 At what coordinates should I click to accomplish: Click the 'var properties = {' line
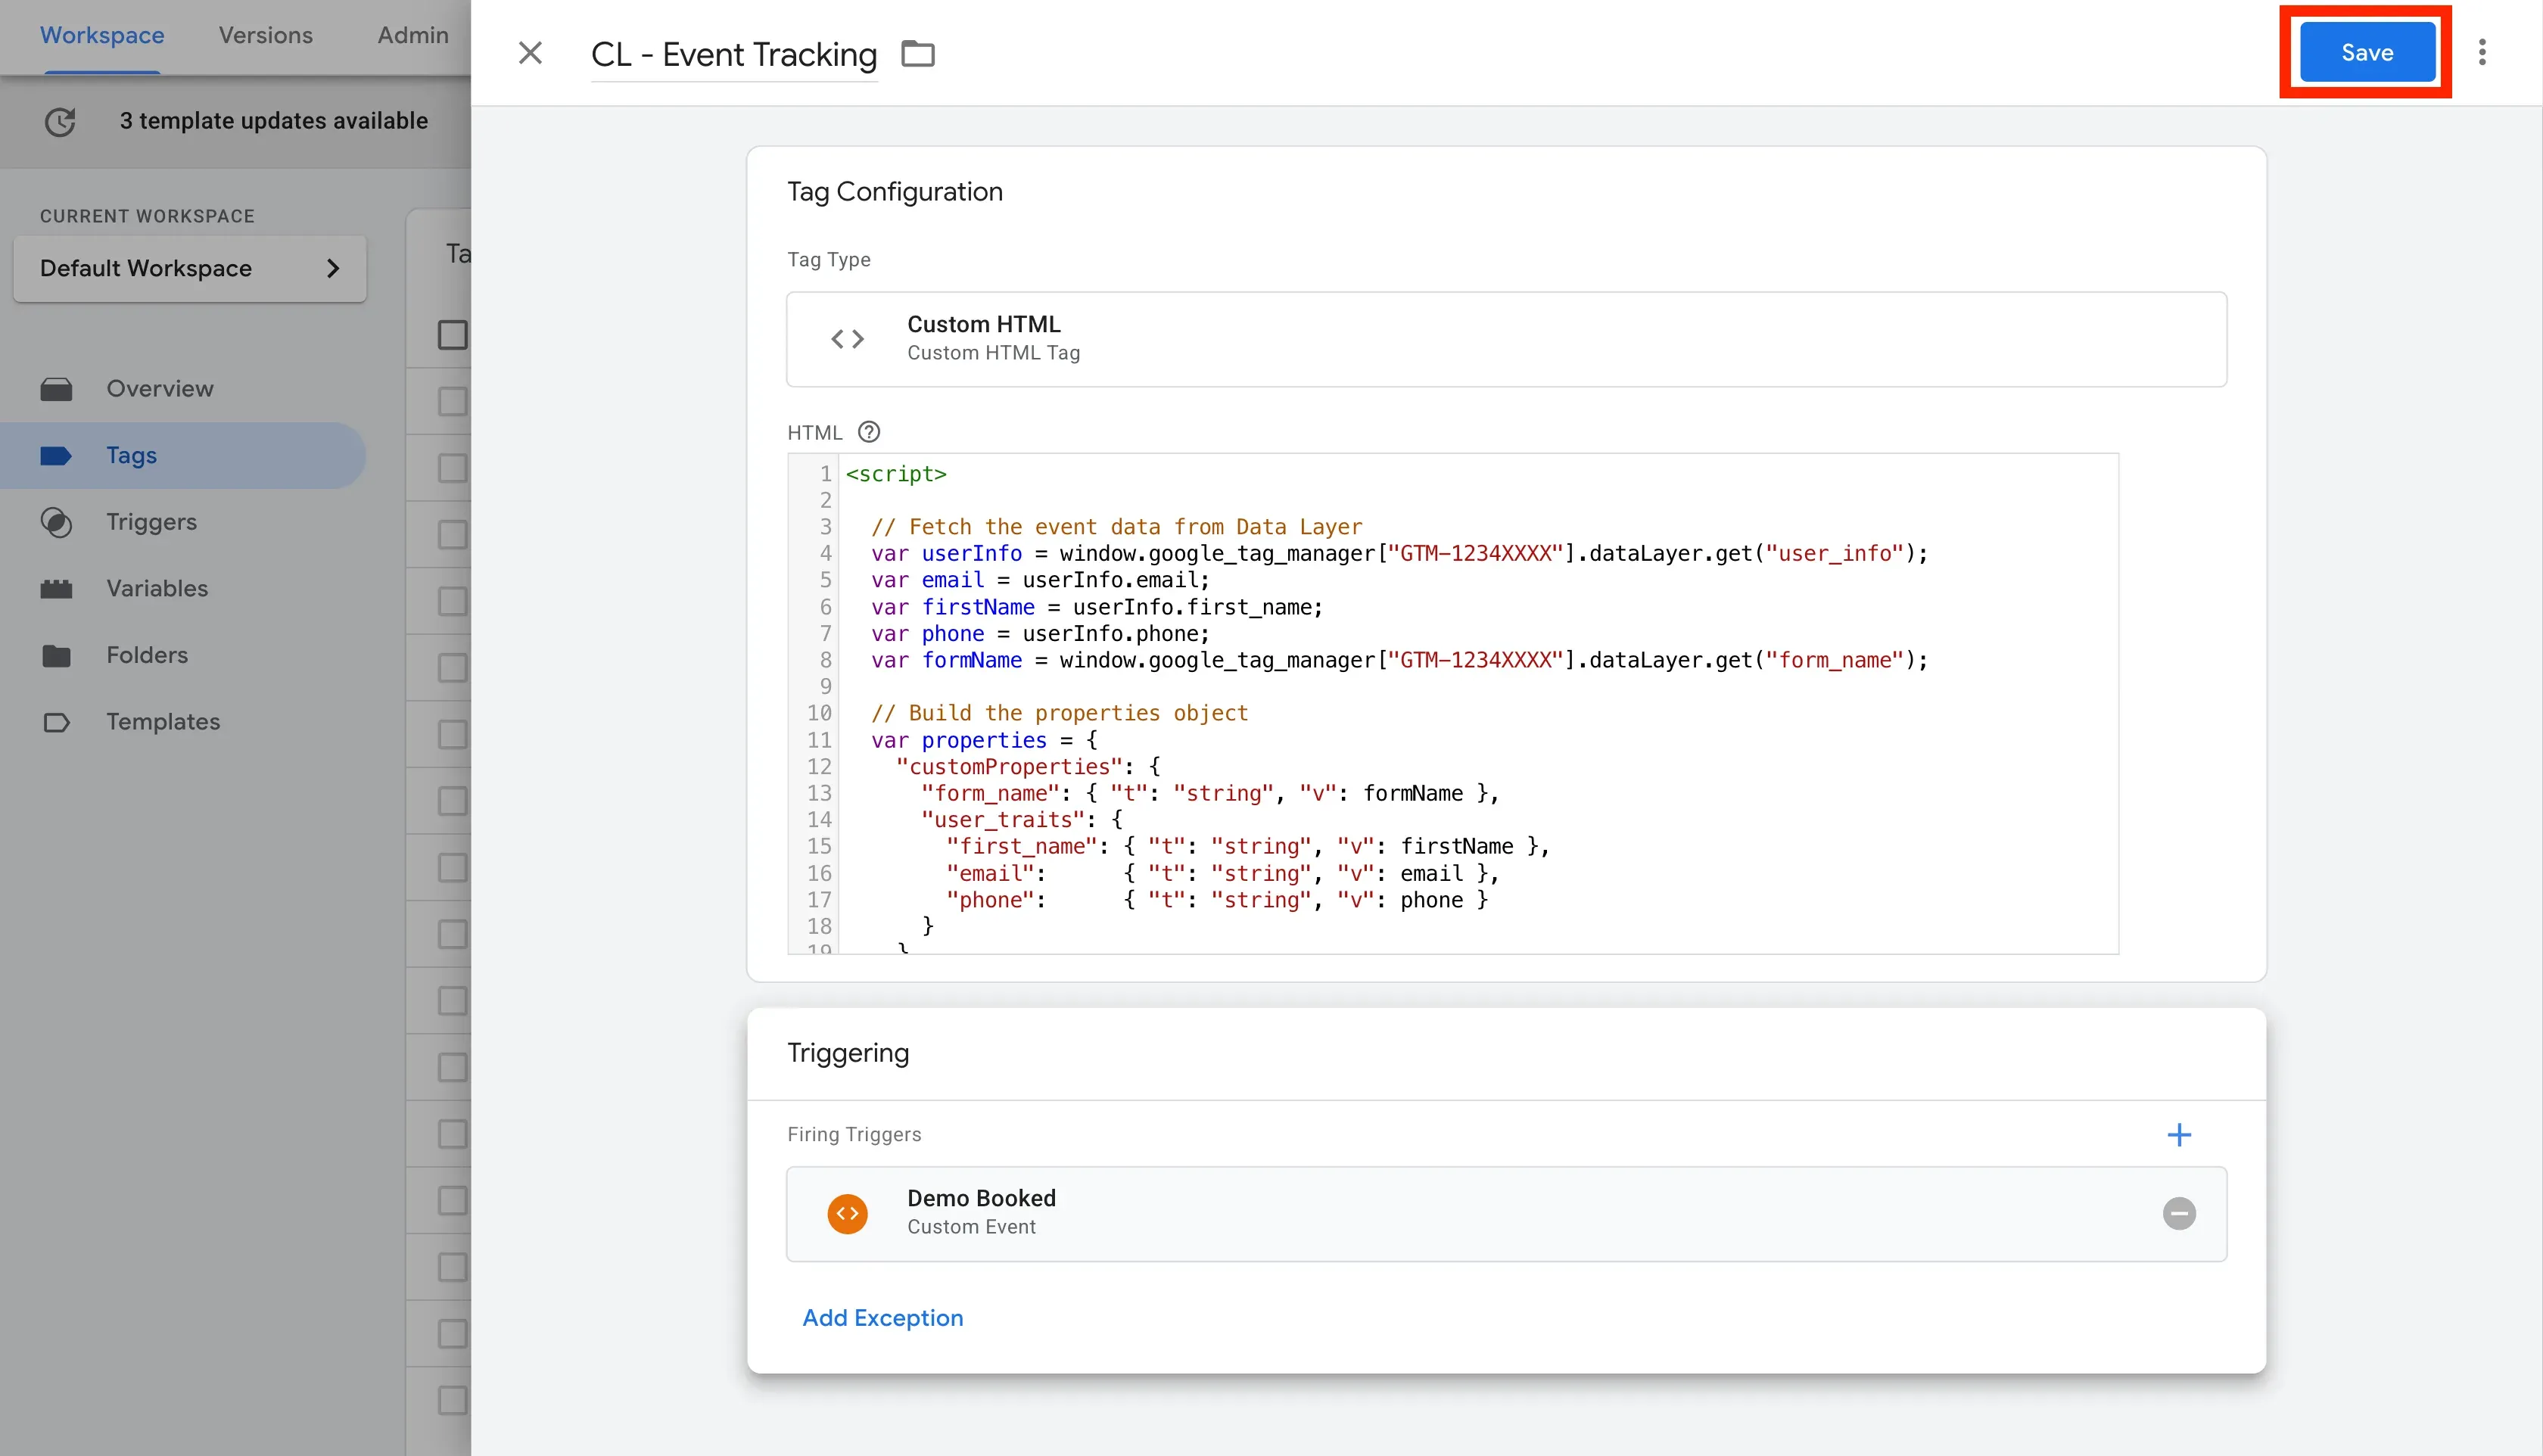(984, 740)
